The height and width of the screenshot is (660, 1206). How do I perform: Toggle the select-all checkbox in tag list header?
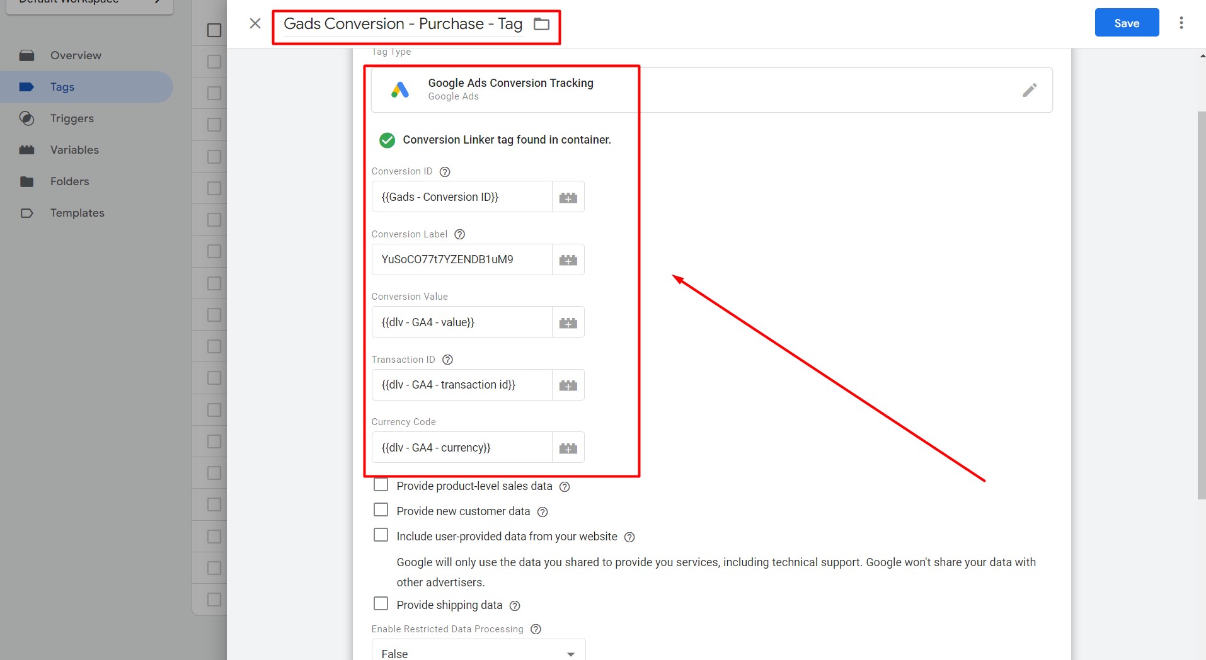point(214,30)
